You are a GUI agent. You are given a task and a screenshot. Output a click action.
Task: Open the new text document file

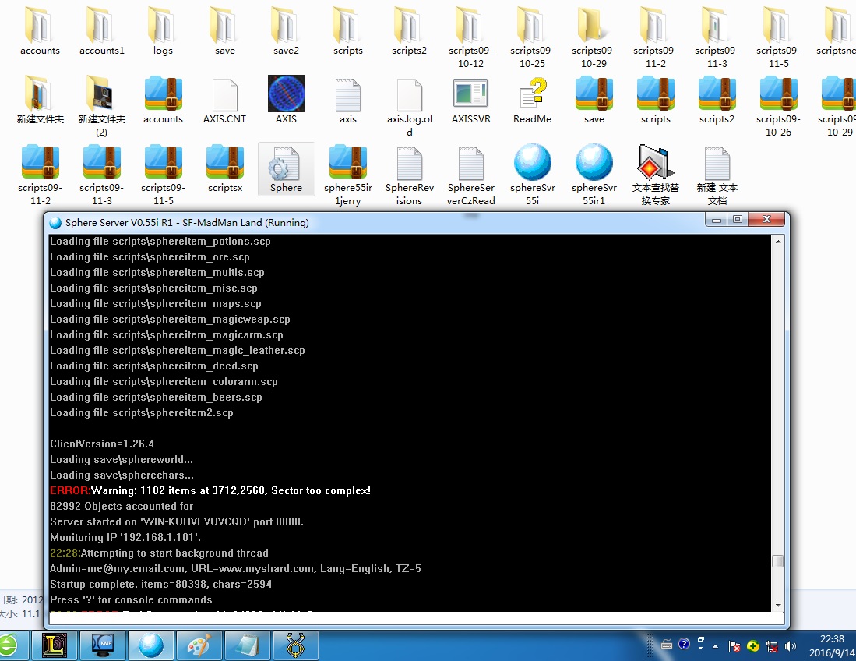coord(717,175)
